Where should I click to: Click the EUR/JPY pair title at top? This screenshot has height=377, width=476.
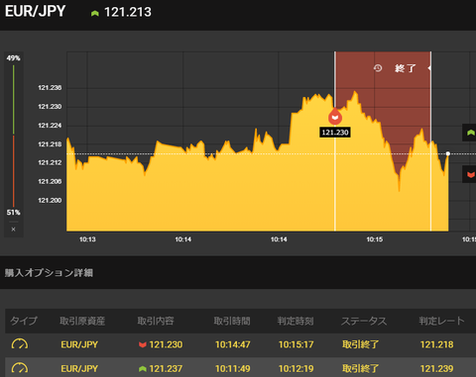pos(35,11)
